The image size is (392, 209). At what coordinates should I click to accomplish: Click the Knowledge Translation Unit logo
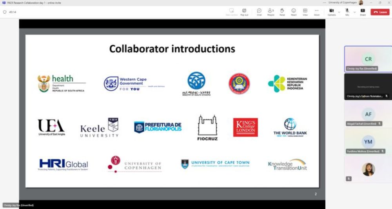pyautogui.click(x=287, y=164)
